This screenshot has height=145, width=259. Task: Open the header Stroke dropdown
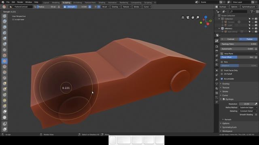[137, 7]
